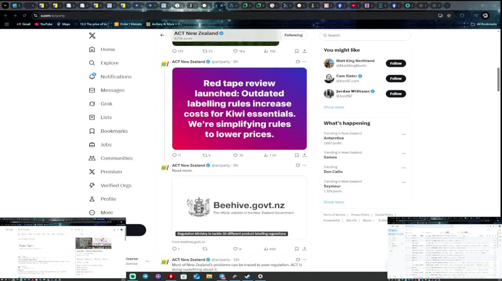Bookmark this page with the star icon
This screenshot has height=281, width=502.
click(449, 16)
